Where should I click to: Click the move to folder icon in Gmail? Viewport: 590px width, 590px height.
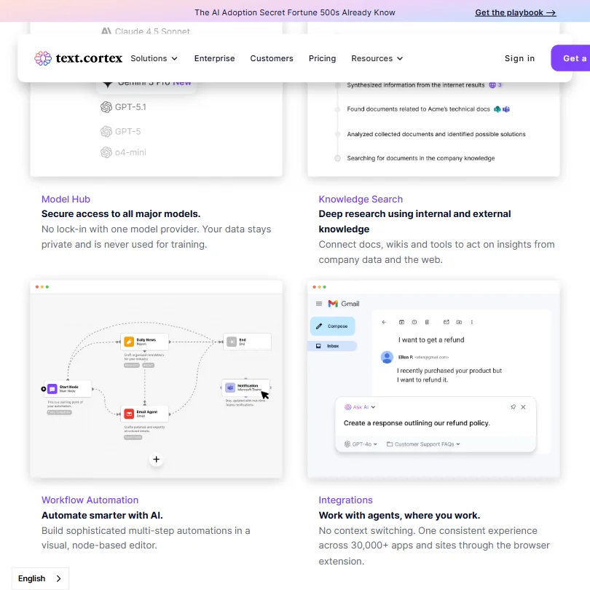click(459, 322)
